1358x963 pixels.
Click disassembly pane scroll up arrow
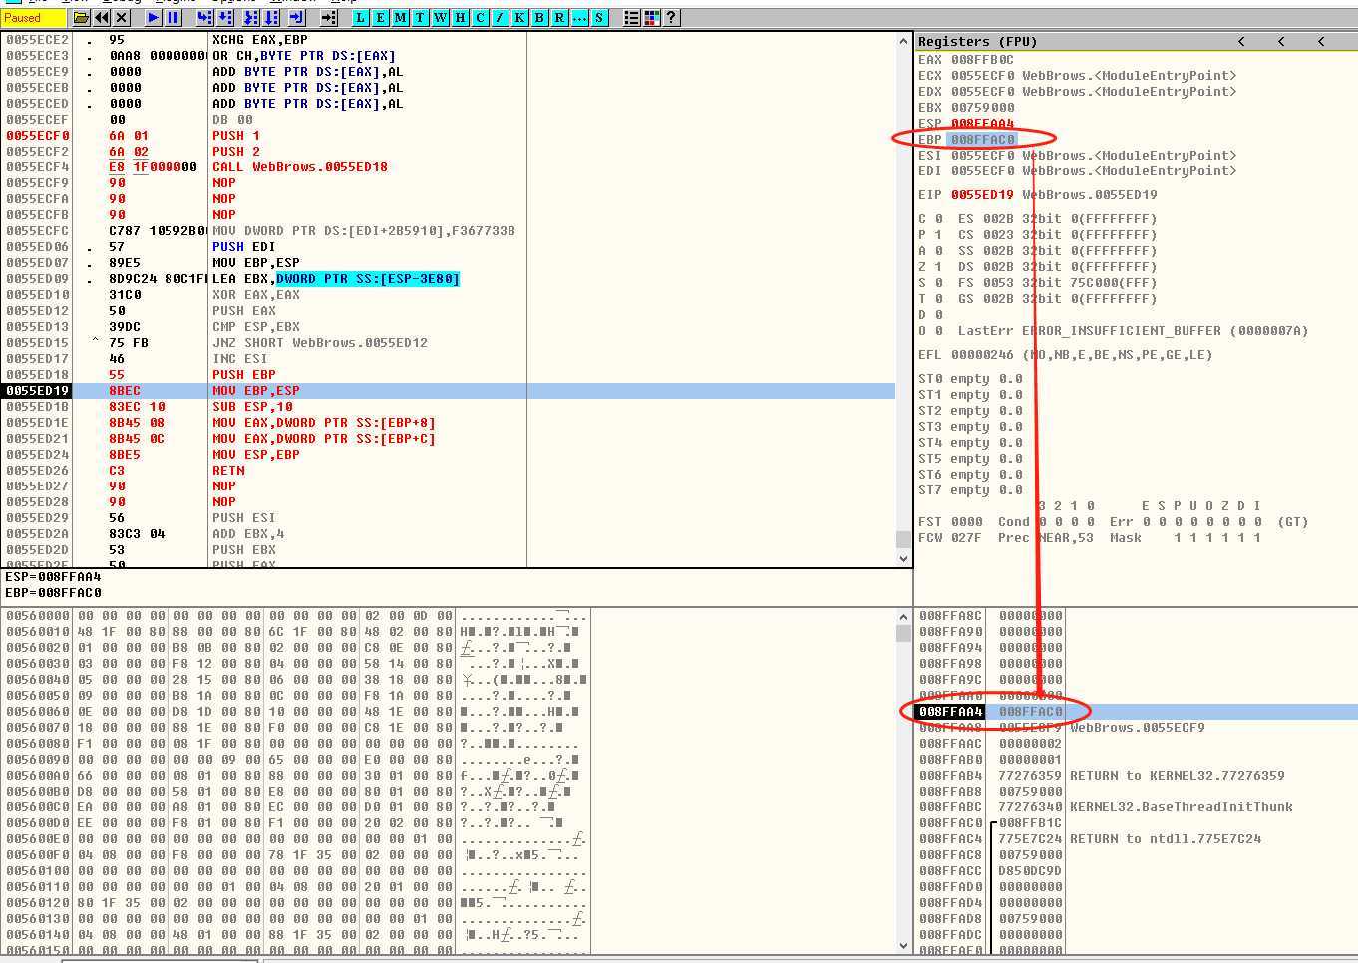[903, 40]
